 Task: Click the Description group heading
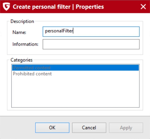pyautogui.click(x=22, y=21)
